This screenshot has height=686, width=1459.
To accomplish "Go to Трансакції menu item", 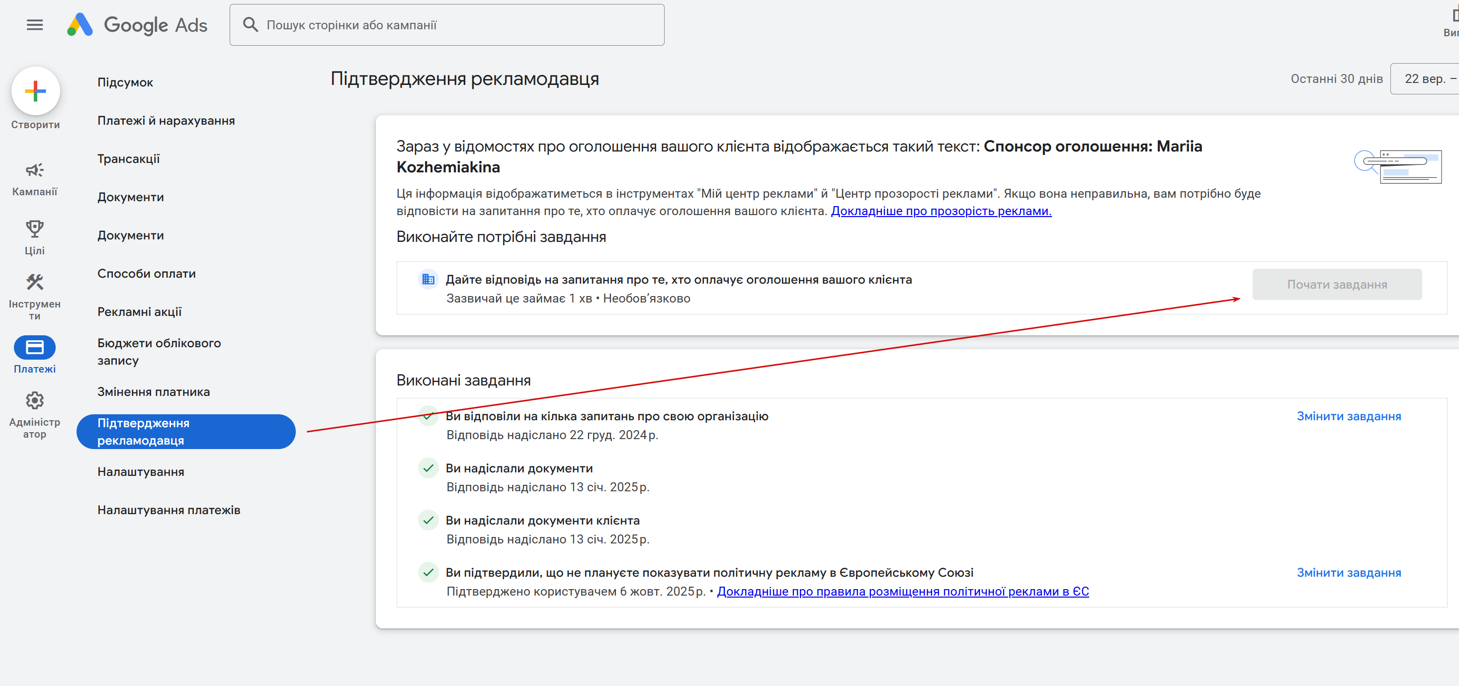I will click(129, 159).
